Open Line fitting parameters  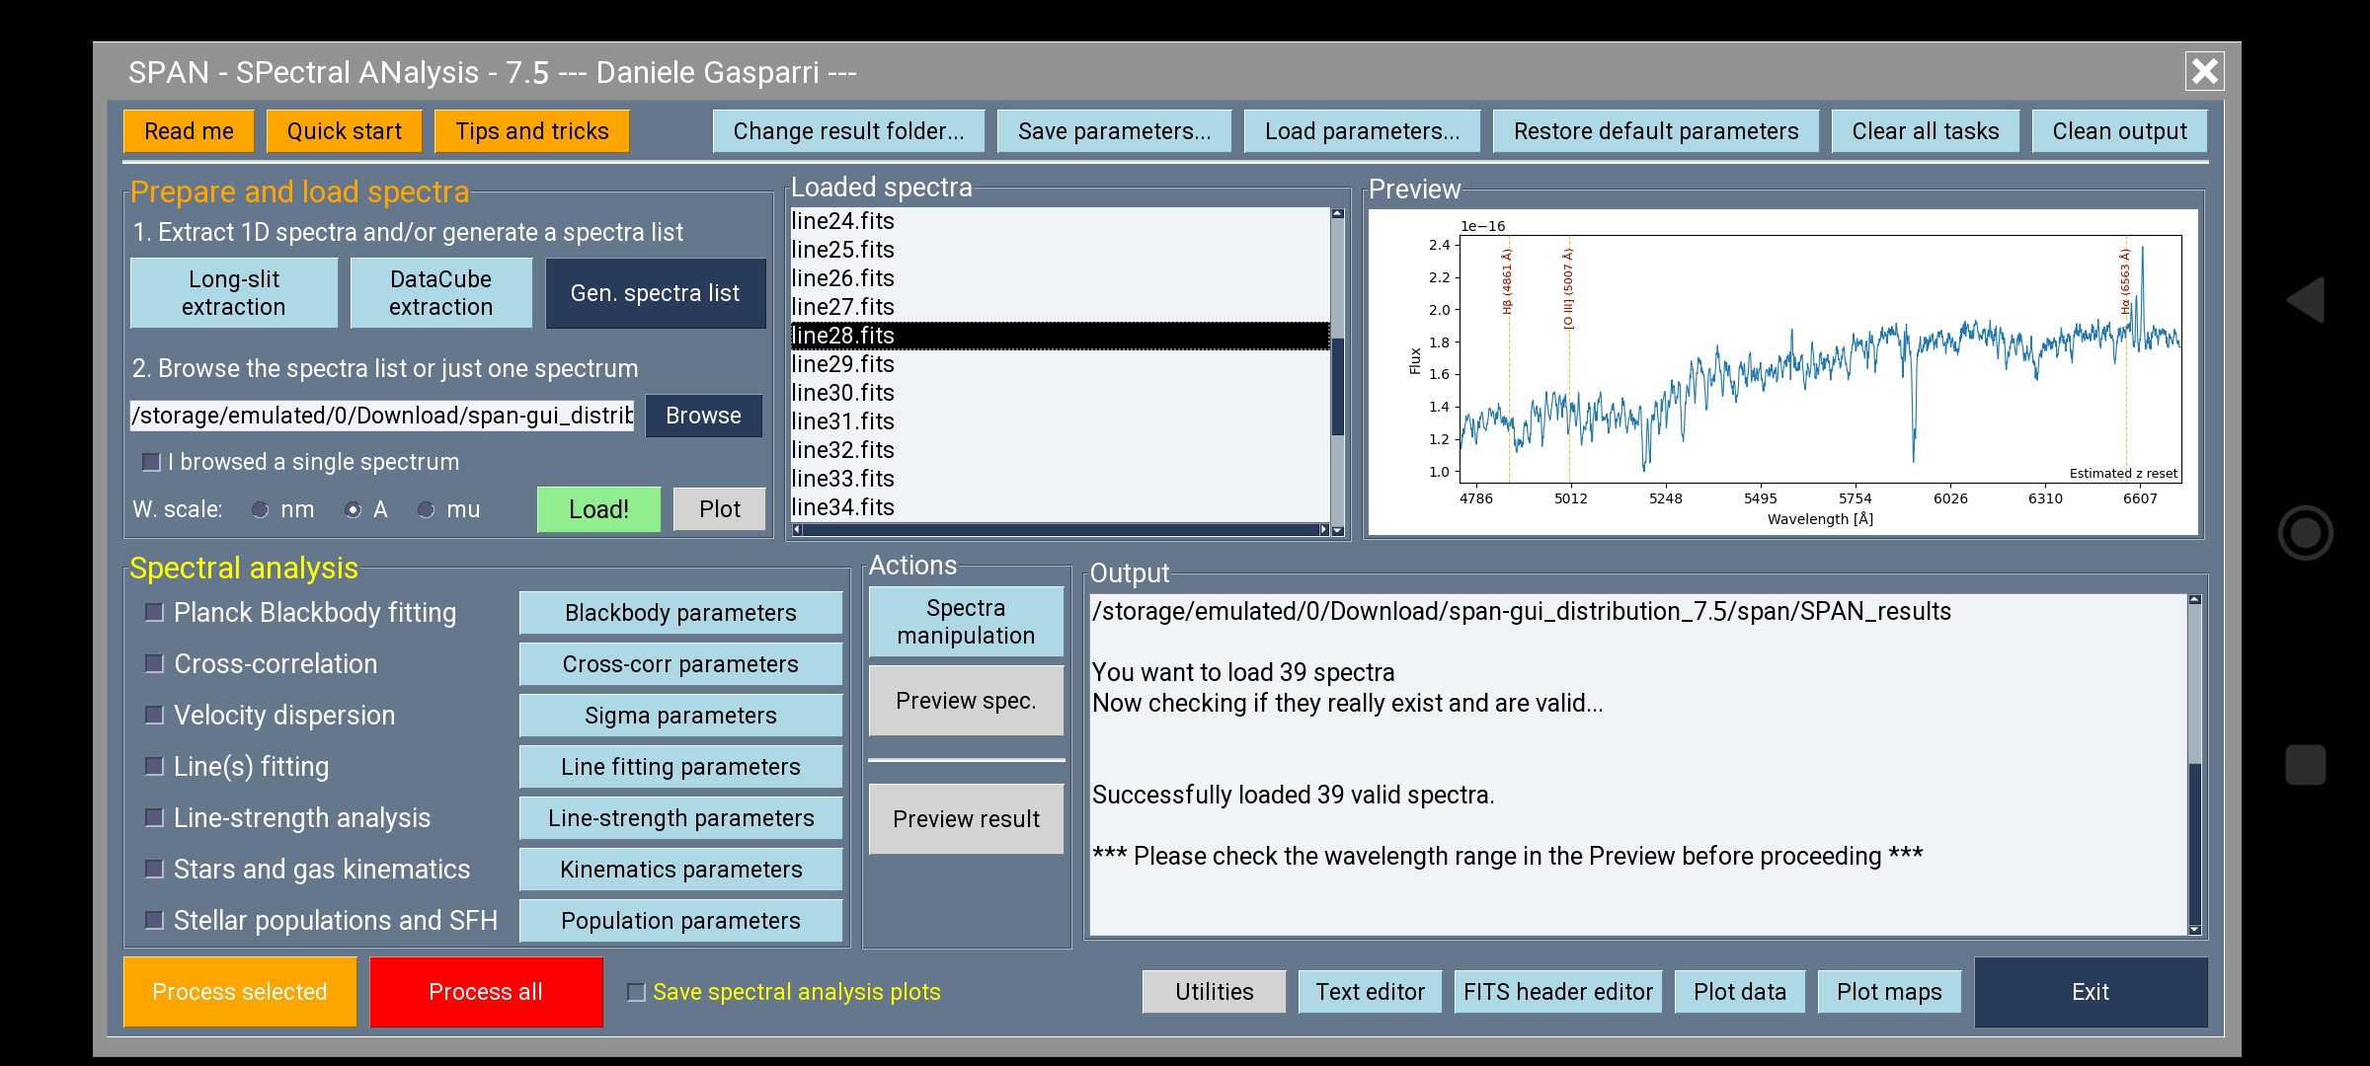(x=680, y=767)
